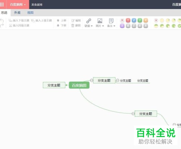This screenshot has width=181, height=149.
Task: Click the undo arrow icon
Action: coord(2,21)
